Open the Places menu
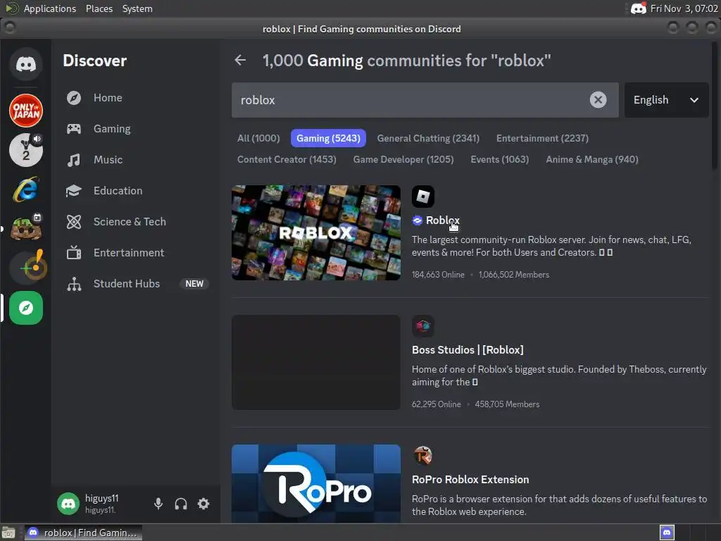The image size is (721, 541). tap(99, 8)
